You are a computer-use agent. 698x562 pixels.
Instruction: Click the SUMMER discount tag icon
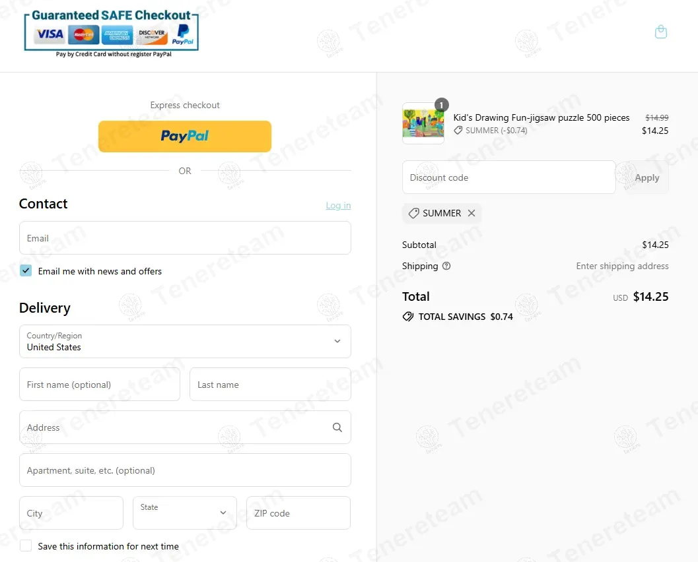(x=413, y=213)
